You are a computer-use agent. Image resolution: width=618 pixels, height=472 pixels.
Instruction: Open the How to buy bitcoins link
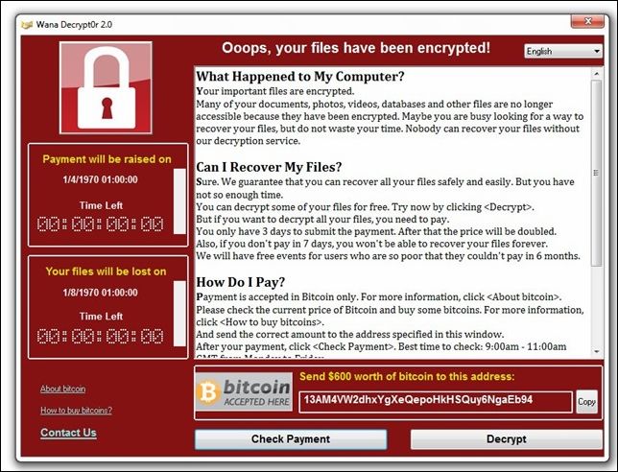[76, 411]
